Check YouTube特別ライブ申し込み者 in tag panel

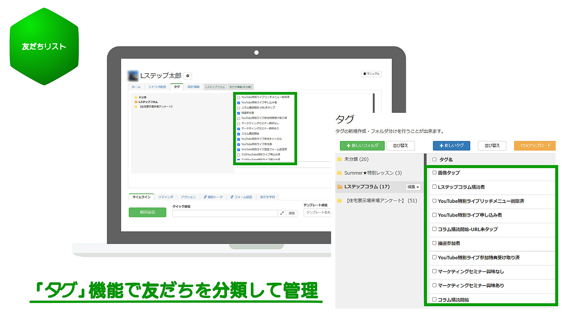pos(434,215)
